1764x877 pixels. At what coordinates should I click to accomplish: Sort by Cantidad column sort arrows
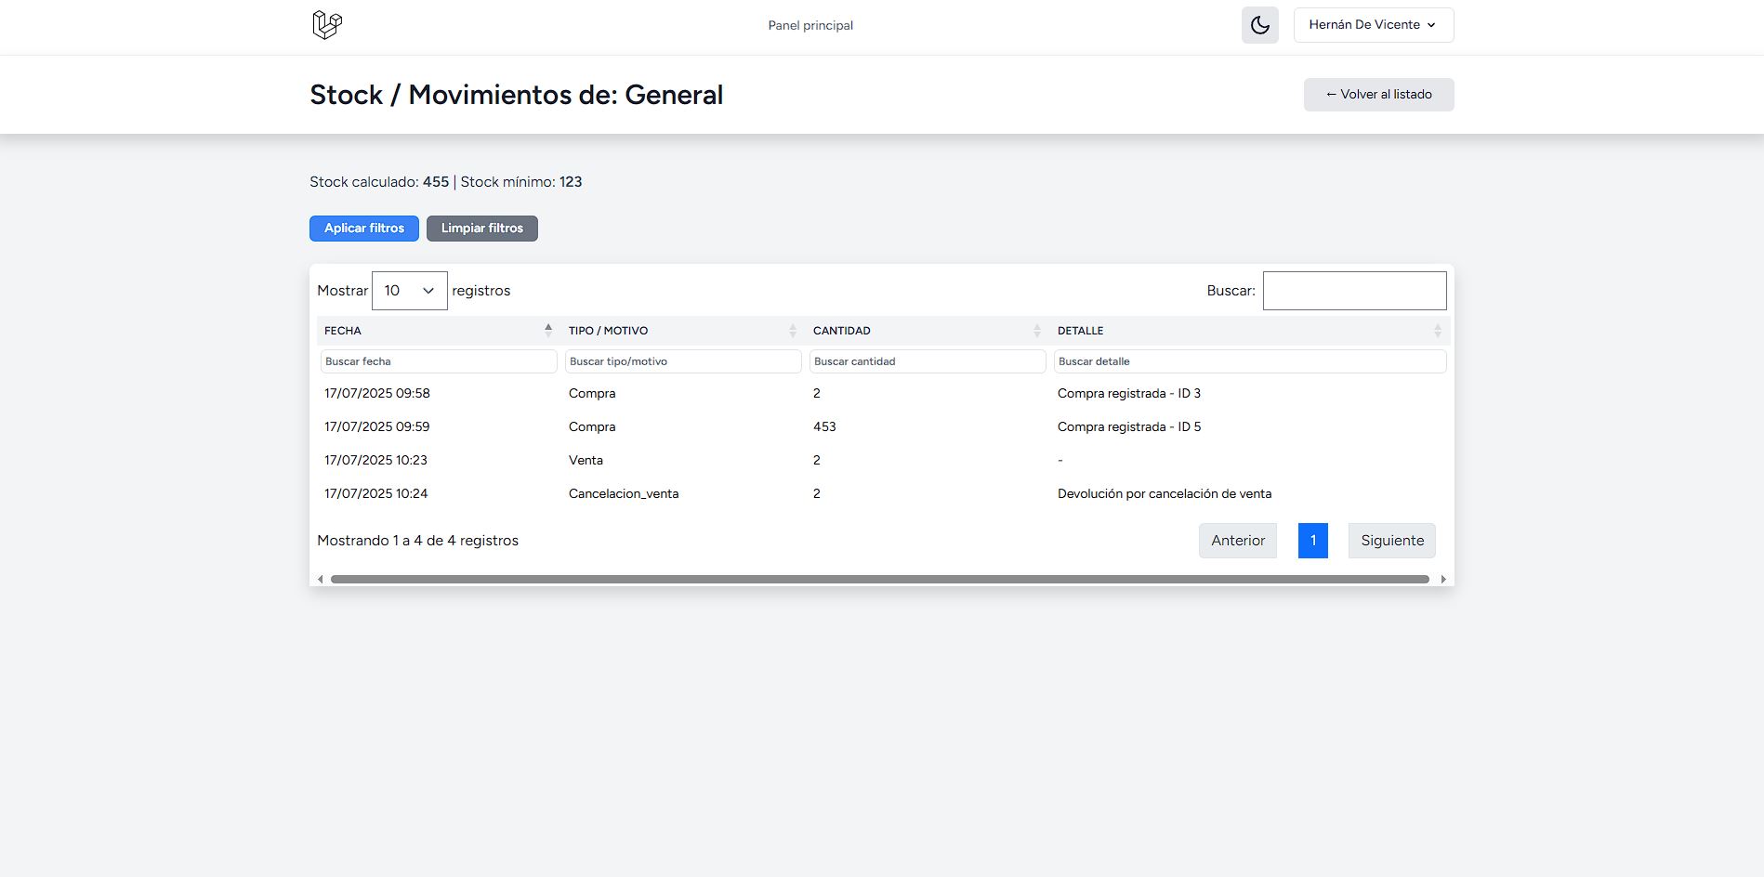coord(1037,331)
